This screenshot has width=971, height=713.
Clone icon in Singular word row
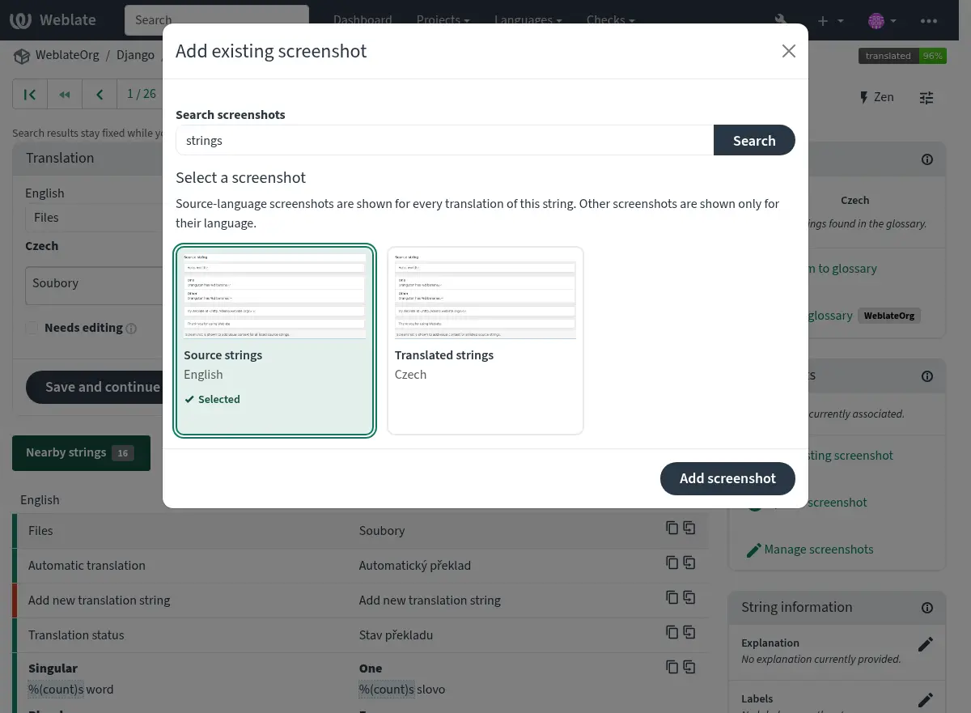(689, 667)
